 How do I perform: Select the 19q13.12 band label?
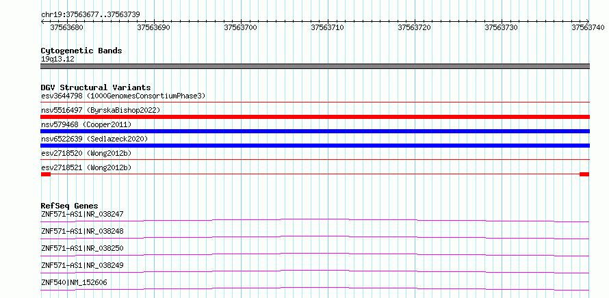tap(57, 59)
